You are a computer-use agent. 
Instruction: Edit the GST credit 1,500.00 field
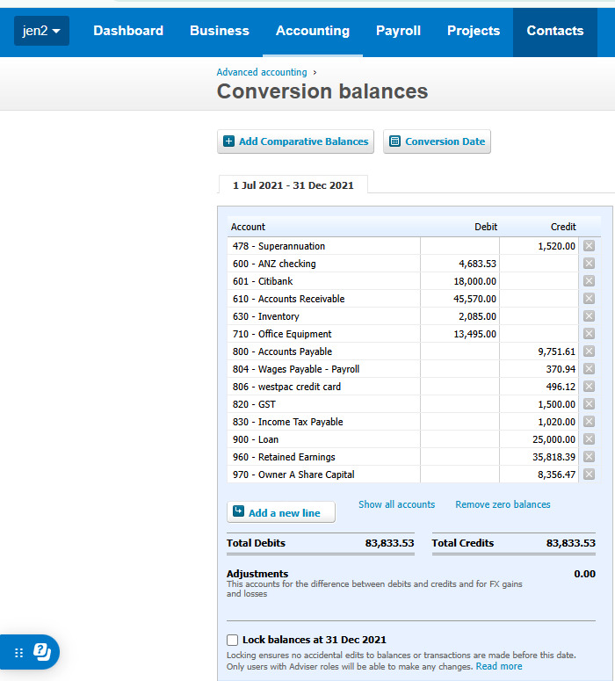click(x=539, y=404)
